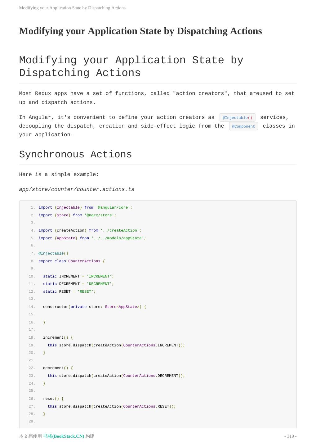
Task: Click the BookStack.CN footer link
Action: click(x=64, y=436)
